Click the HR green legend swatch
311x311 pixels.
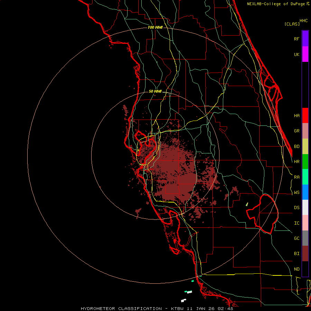[305, 162]
